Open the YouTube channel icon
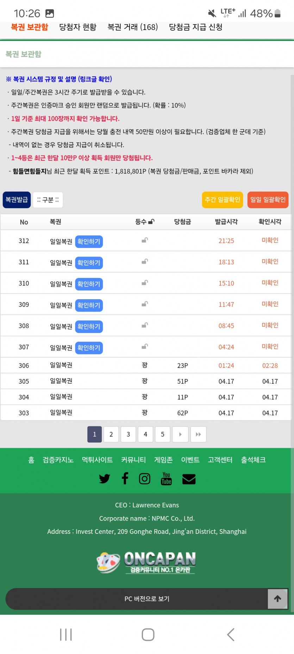The width and height of the screenshot is (294, 654). point(166,479)
